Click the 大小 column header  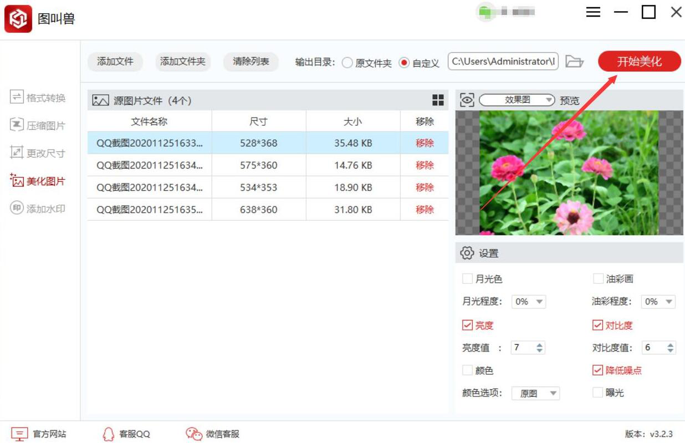[353, 121]
